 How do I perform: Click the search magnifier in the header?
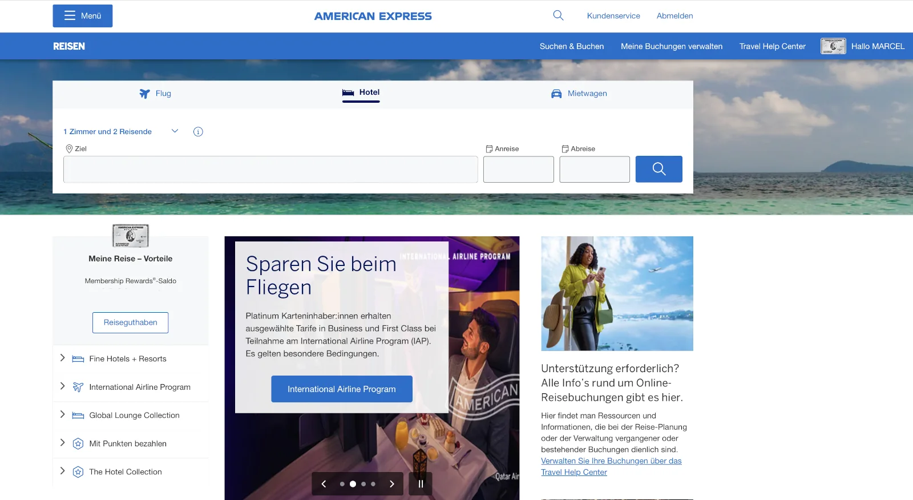tap(558, 15)
